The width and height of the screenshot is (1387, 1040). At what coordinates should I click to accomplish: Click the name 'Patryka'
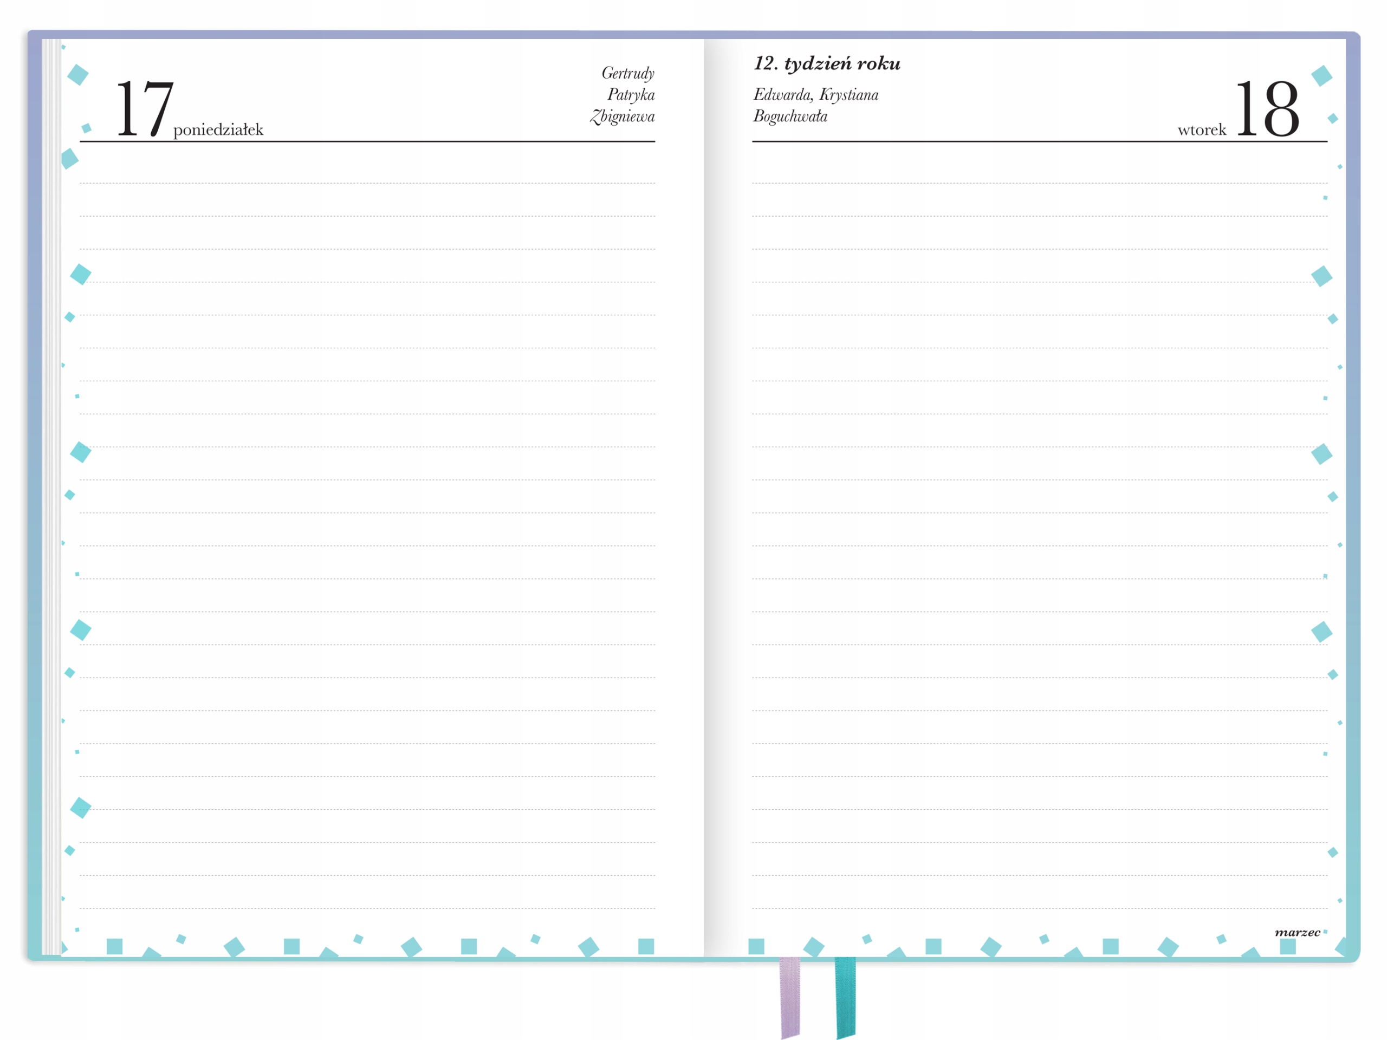[631, 95]
